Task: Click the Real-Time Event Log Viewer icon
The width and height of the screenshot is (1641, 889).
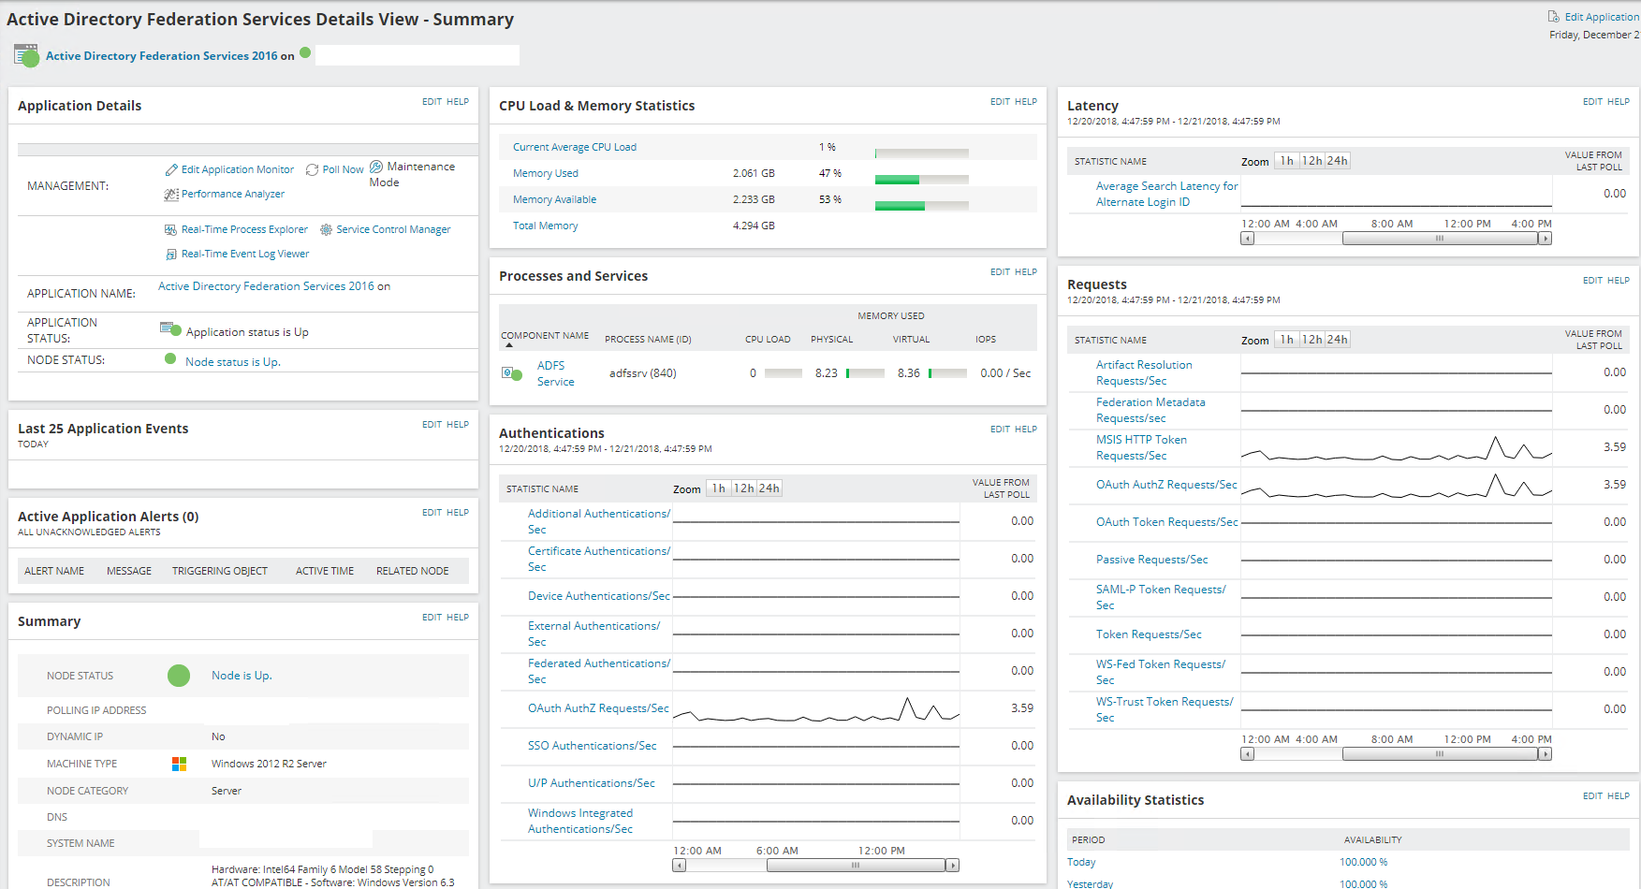Action: click(x=171, y=255)
